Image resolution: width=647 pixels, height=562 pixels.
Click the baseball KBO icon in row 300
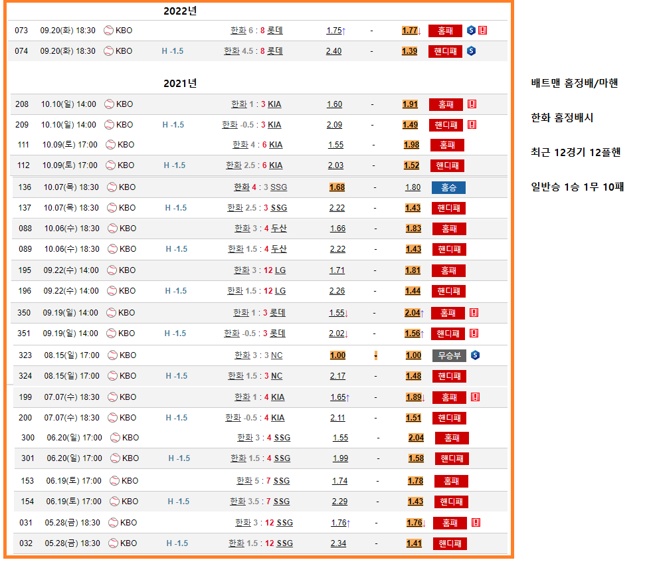115,438
